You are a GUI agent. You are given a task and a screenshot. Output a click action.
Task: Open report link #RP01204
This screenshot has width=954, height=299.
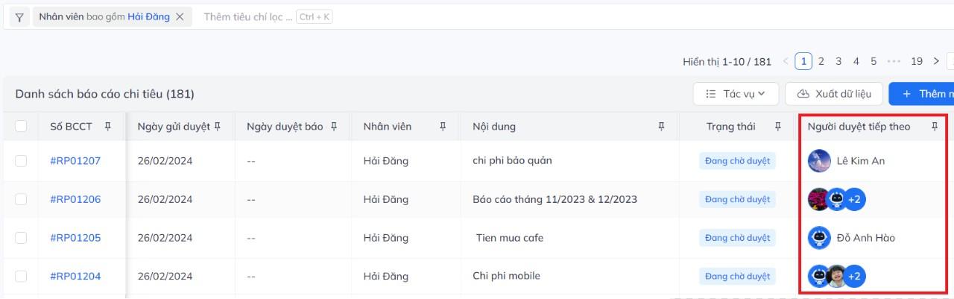(75, 276)
